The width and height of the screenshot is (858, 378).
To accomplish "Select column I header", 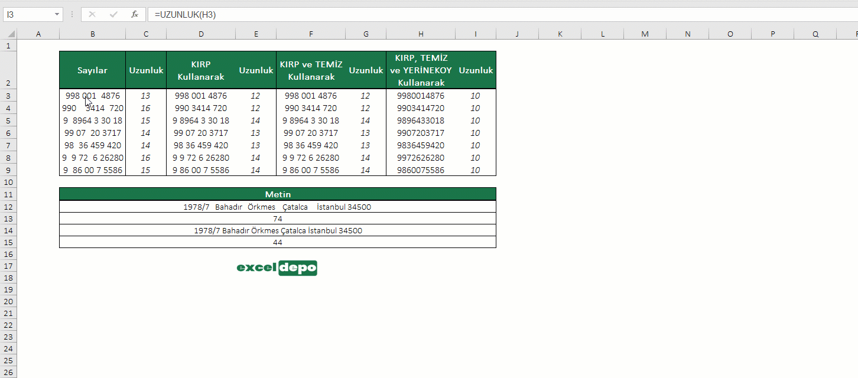I will coord(476,34).
